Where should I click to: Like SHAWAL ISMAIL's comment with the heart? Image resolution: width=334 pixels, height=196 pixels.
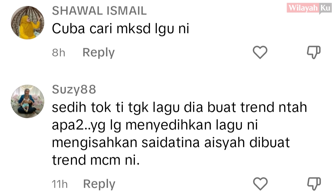pos(260,52)
